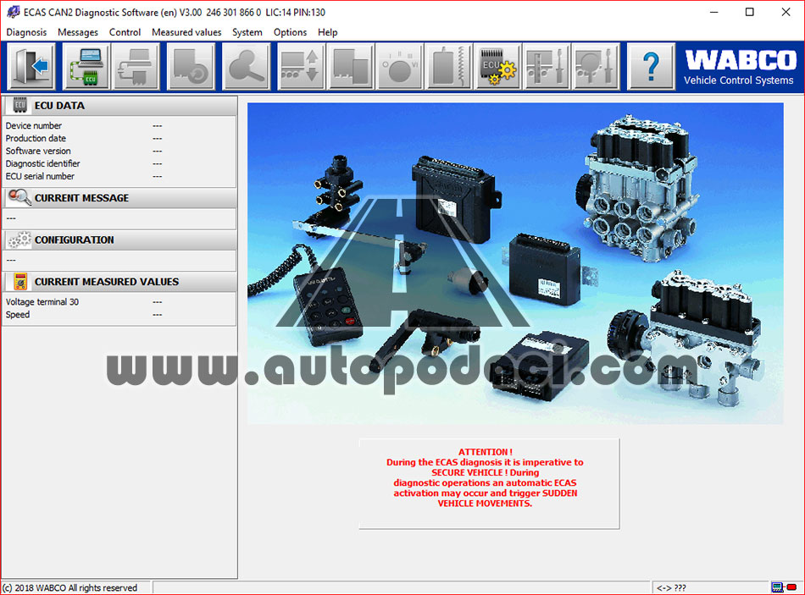
Task: Collapse the CURRENT MESSAGE section header
Action: pyautogui.click(x=119, y=198)
